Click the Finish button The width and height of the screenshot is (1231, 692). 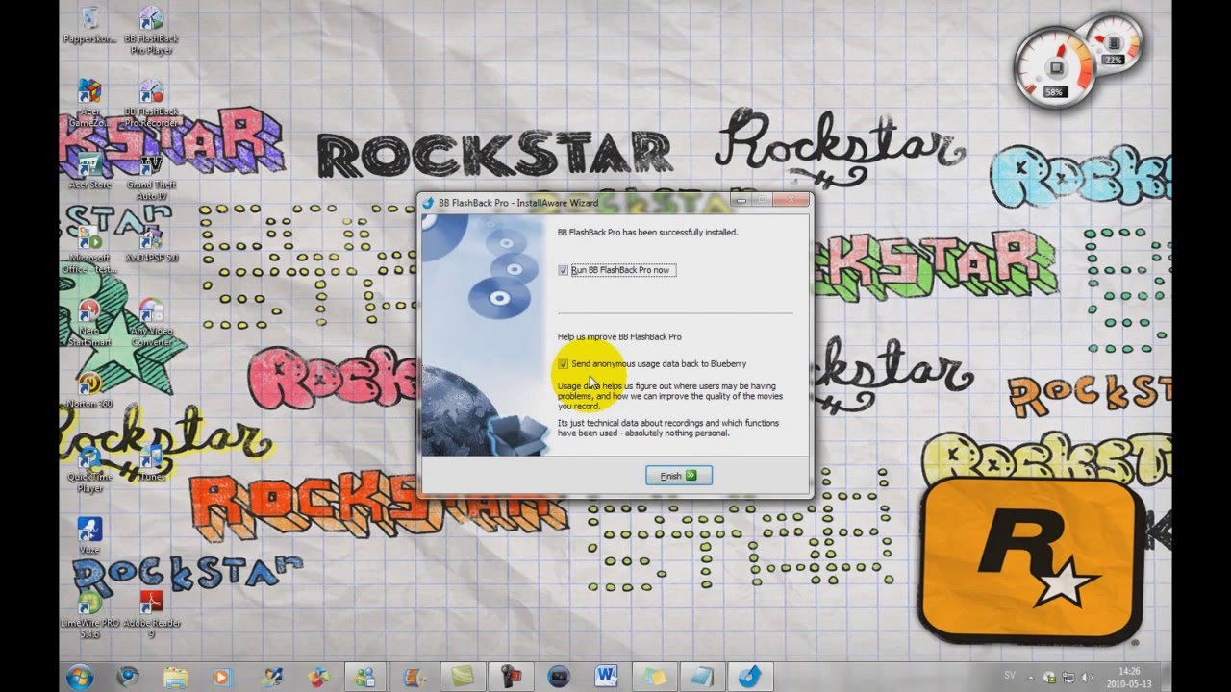pos(679,476)
